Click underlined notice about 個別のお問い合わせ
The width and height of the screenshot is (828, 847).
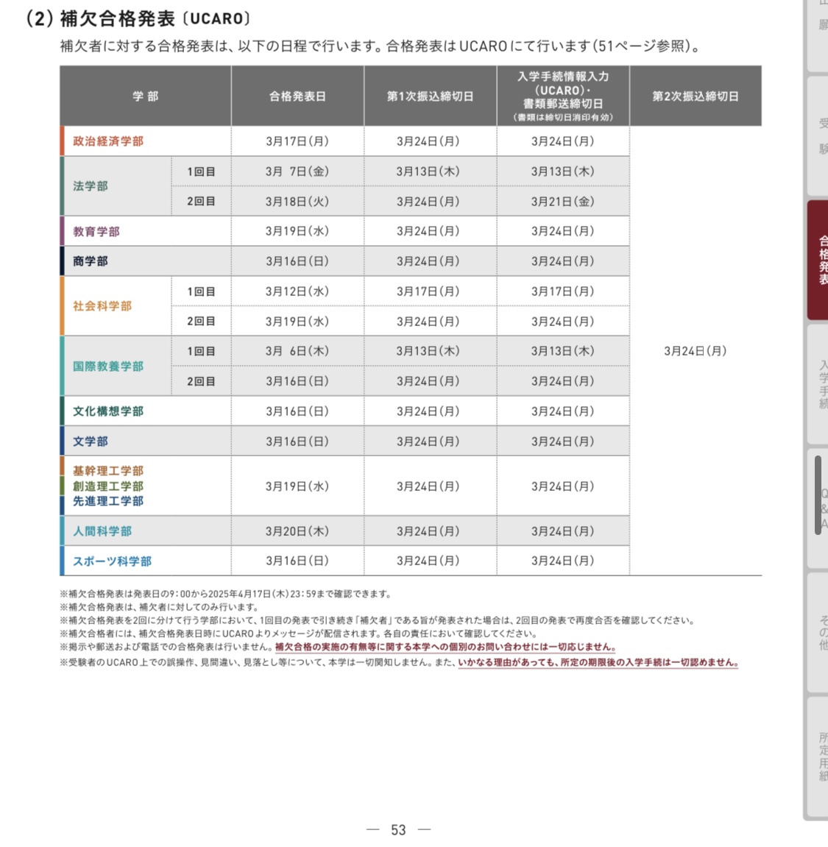445,648
